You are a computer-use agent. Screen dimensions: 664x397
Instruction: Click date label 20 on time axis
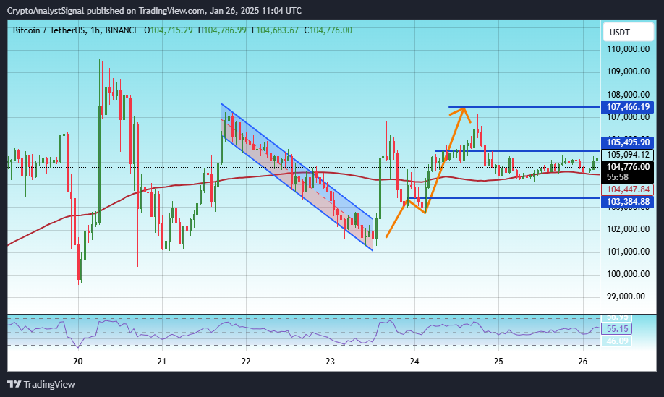[77, 362]
